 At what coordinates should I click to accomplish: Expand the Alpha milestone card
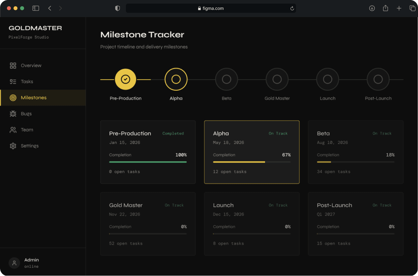pyautogui.click(x=252, y=152)
